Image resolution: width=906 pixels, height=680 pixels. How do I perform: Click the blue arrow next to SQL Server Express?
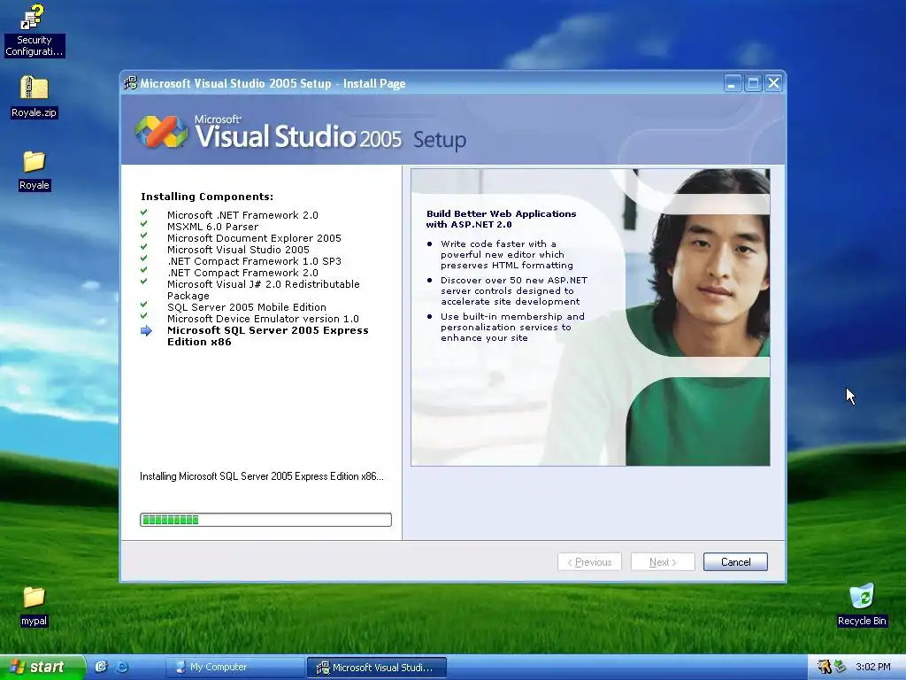146,331
